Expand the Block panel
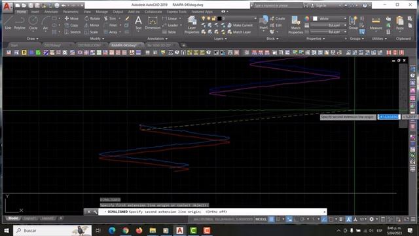This screenshot has width=419, height=236. 272,39
